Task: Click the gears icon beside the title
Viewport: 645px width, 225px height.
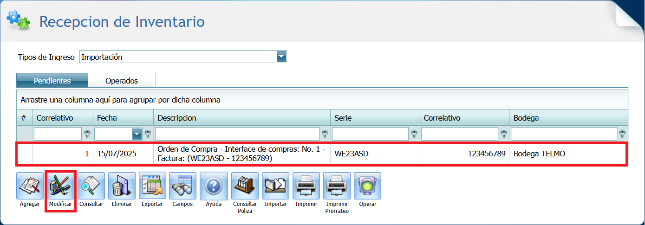Action: click(x=18, y=20)
